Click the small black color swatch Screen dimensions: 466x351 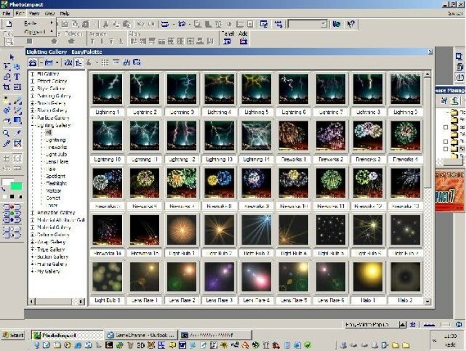12,196
